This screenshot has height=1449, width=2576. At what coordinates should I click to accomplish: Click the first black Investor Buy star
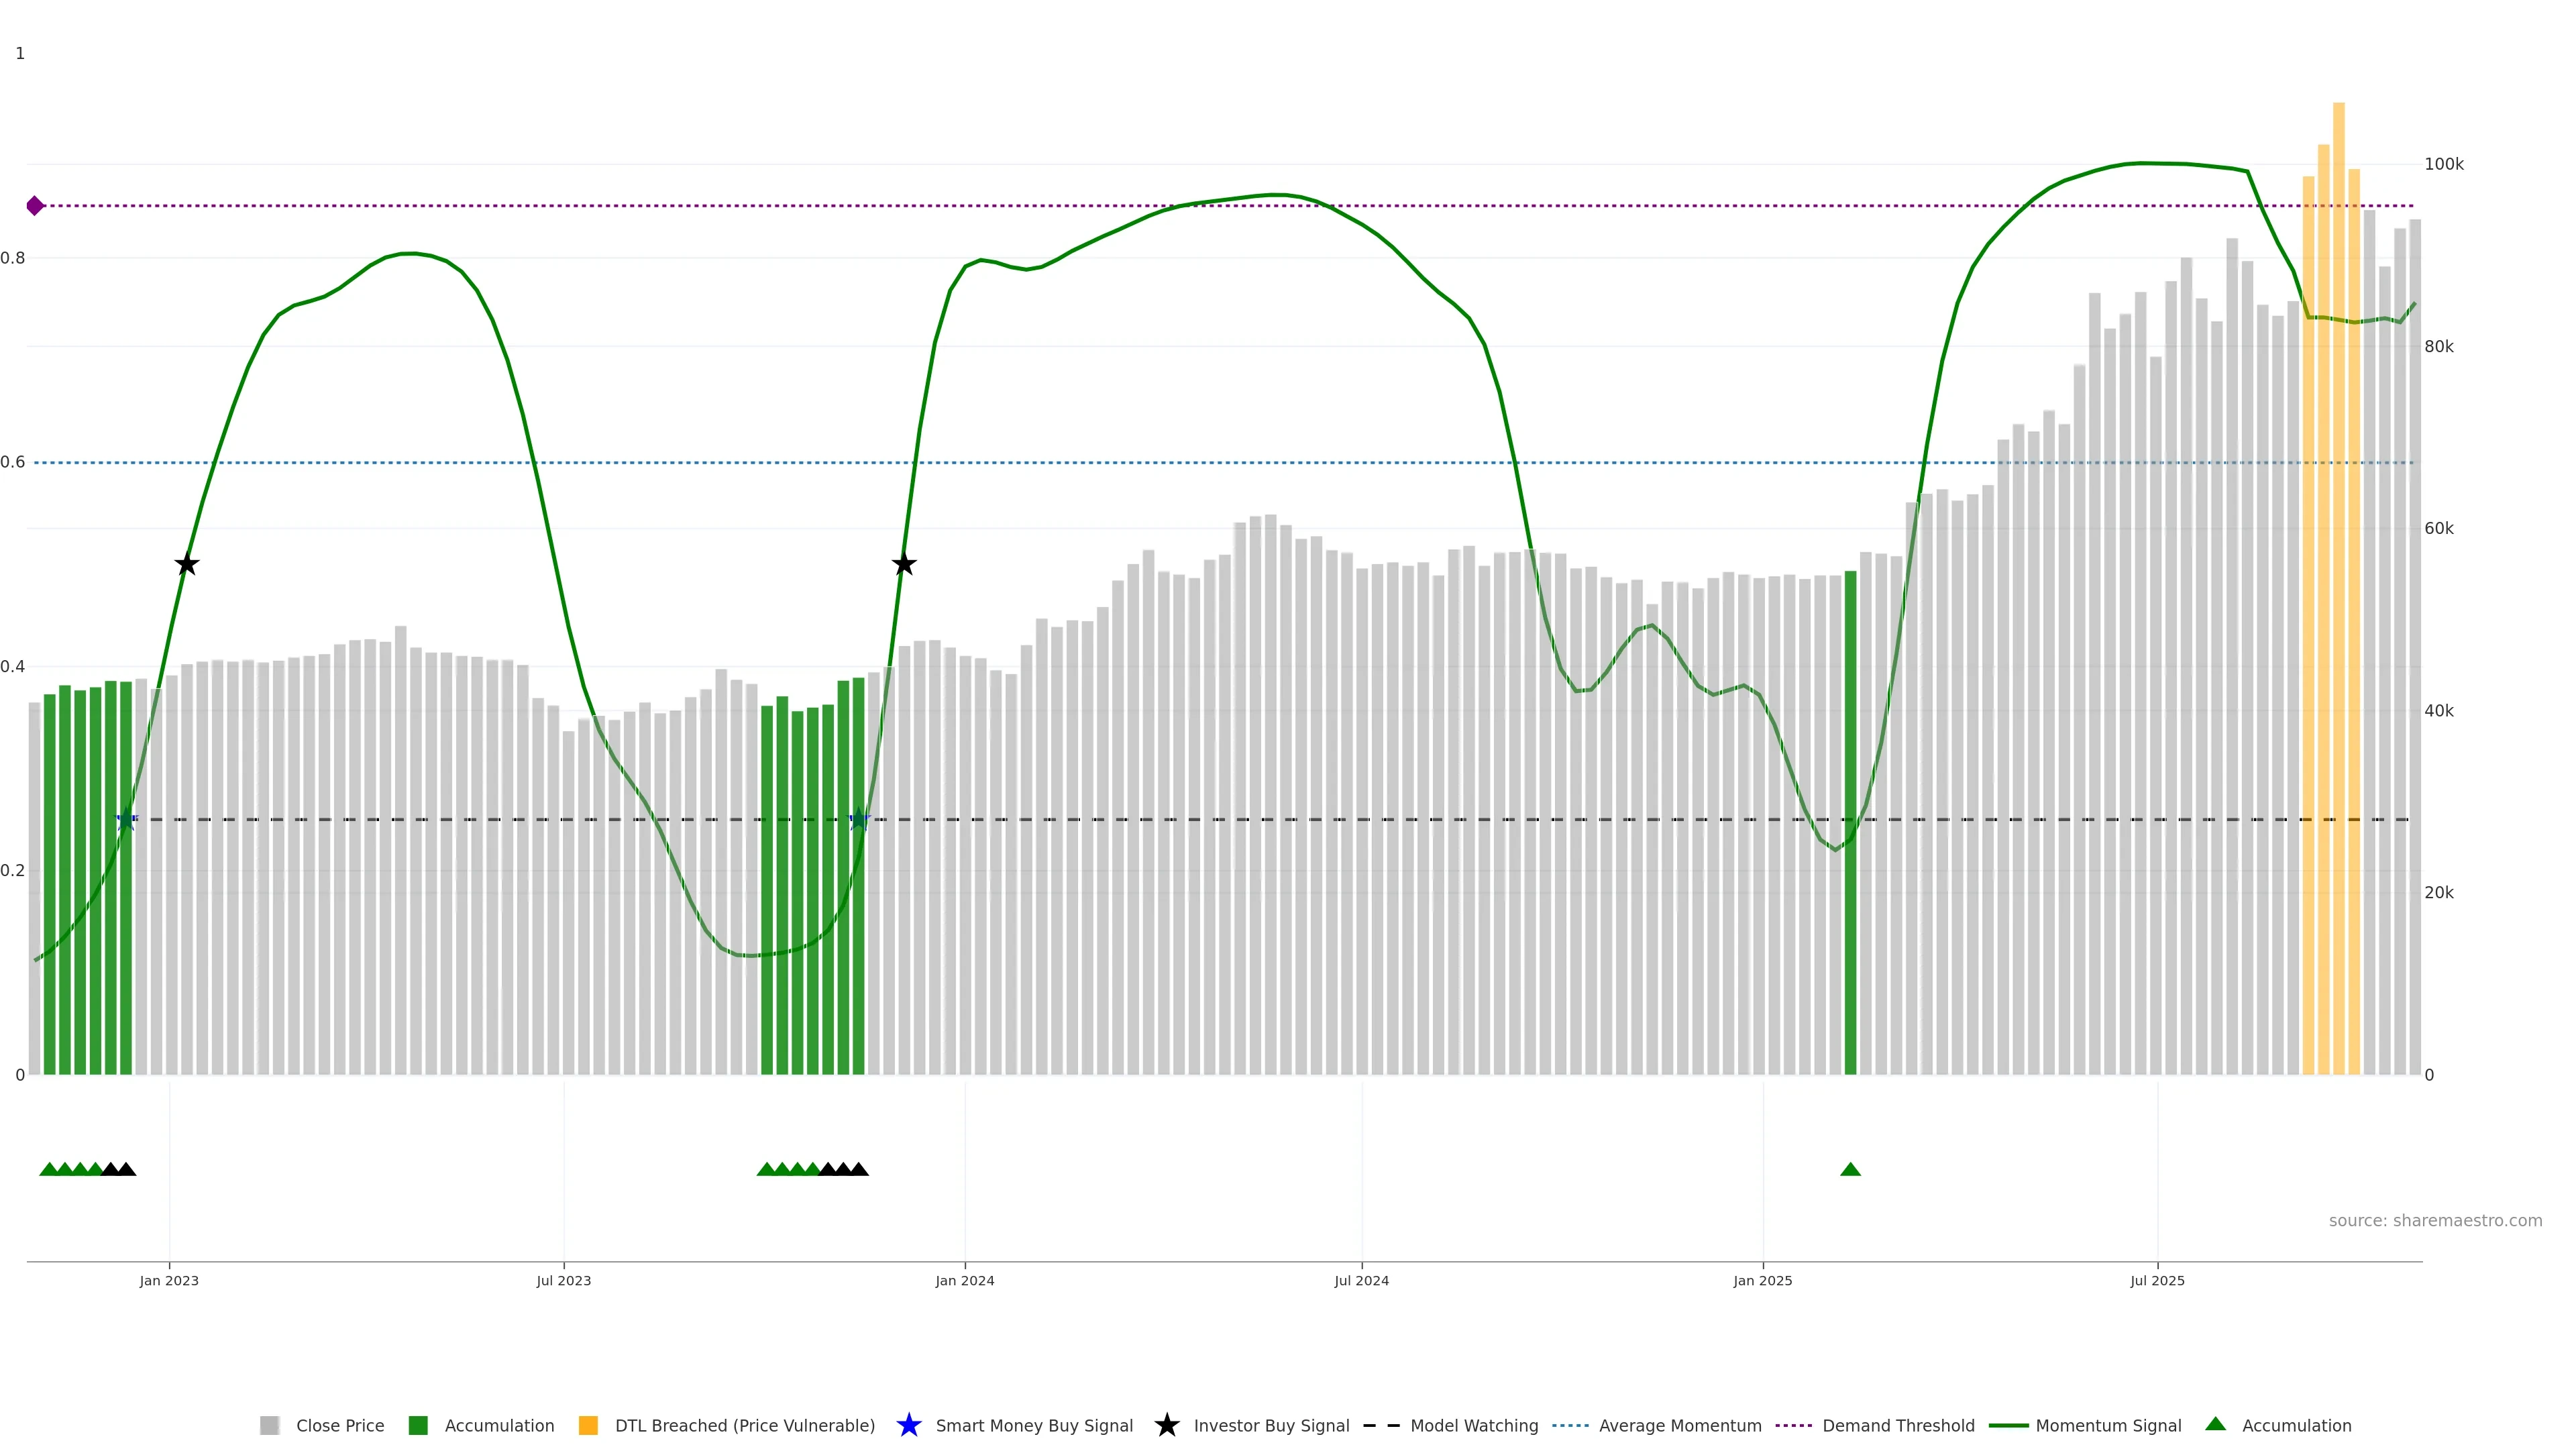click(x=187, y=565)
